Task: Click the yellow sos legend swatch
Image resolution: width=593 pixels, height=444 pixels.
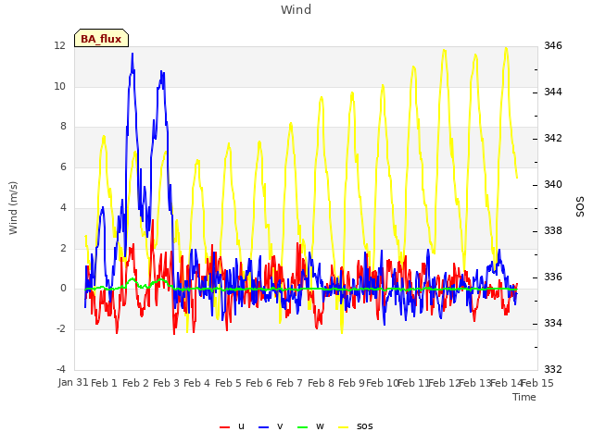Action: [343, 427]
